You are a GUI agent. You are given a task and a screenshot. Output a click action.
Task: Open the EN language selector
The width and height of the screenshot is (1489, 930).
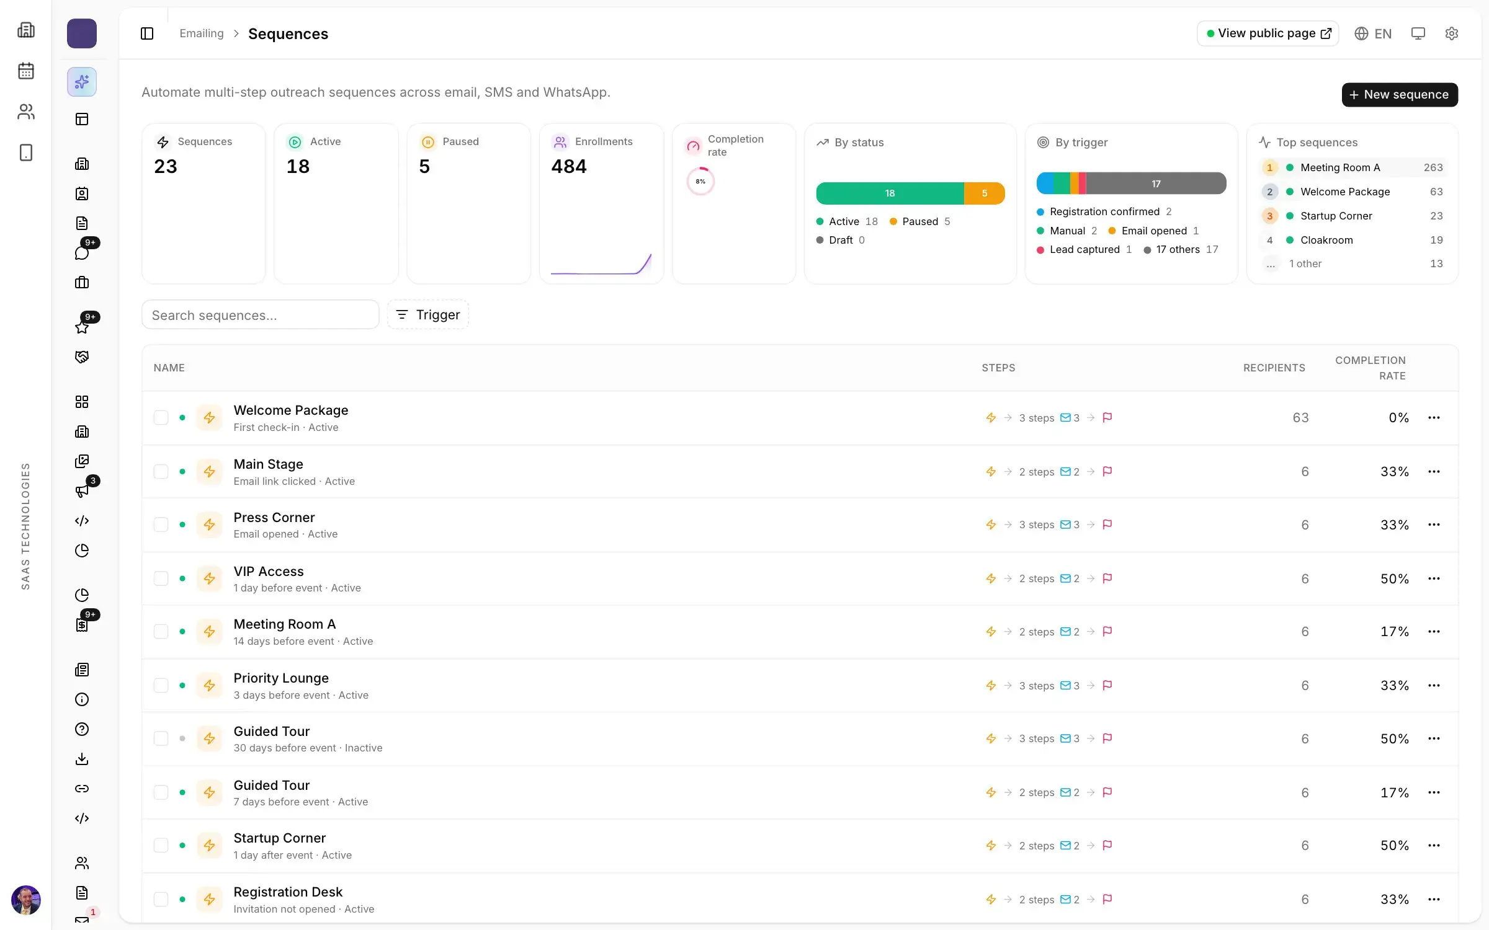coord(1373,33)
